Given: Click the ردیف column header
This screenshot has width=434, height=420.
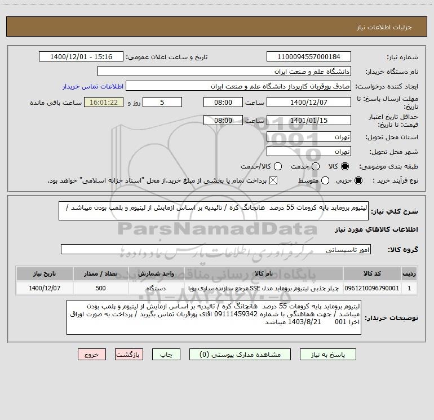Looking at the screenshot, I should click(x=409, y=273).
